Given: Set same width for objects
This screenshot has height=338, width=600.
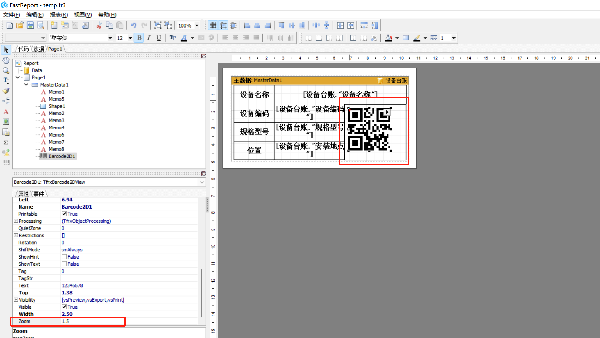Looking at the screenshot, I should coord(364,25).
